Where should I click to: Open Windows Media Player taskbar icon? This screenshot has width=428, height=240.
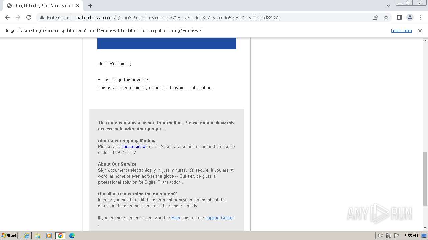tap(49, 236)
